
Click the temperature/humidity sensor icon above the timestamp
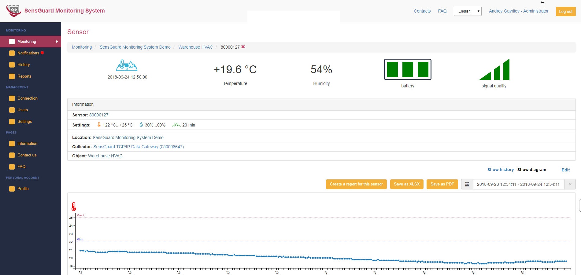pyautogui.click(x=127, y=65)
